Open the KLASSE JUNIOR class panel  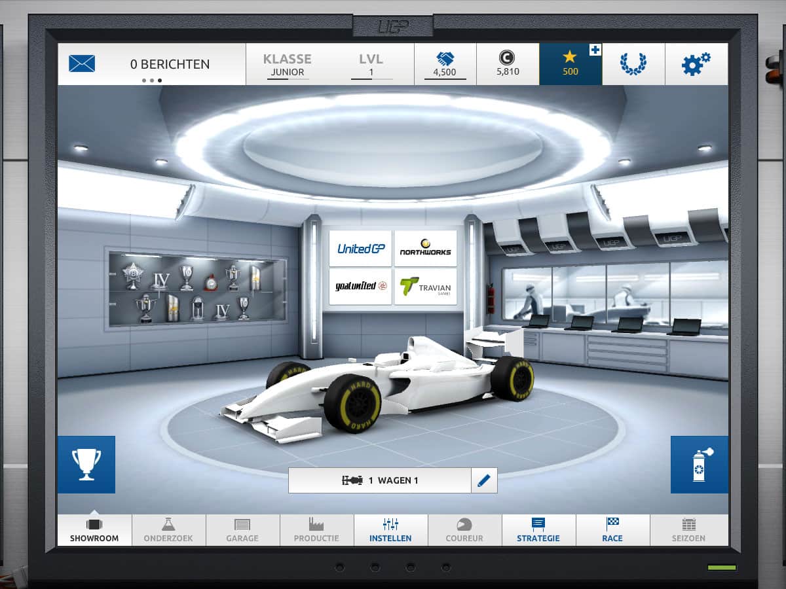coord(288,64)
